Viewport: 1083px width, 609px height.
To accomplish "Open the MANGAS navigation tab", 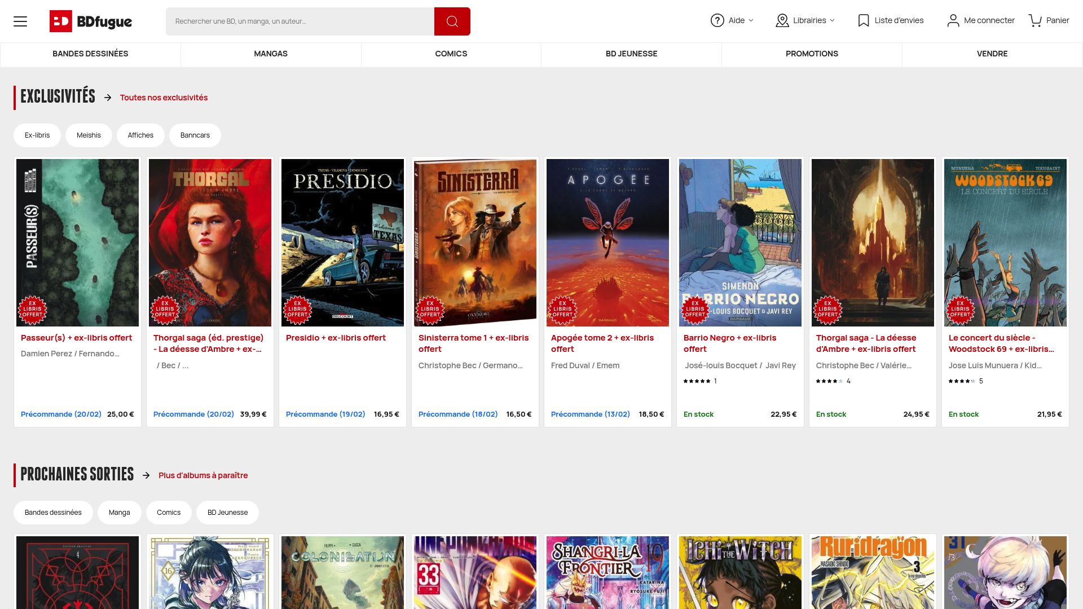I will [271, 54].
